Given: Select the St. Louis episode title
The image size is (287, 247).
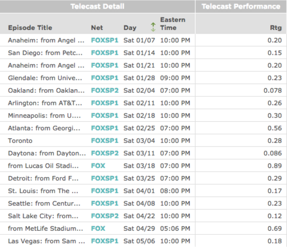Looking at the screenshot, I should [x=43, y=191].
